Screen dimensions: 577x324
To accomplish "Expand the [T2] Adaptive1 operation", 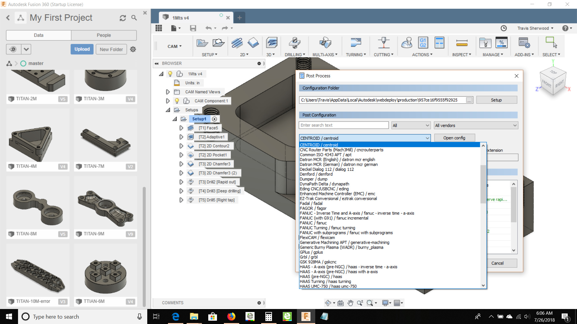I will [x=181, y=137].
